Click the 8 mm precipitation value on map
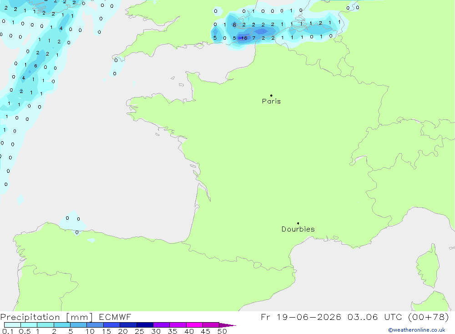455x334 pixels. point(234,25)
